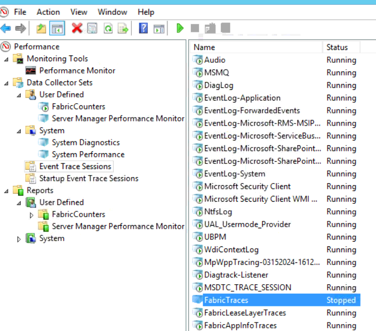Select the MpWppTracing-03152024 session
The height and width of the screenshot is (331, 376).
pyautogui.click(x=262, y=262)
